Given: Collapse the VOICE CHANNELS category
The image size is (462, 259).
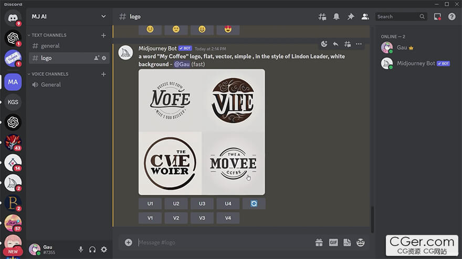Looking at the screenshot, I should [x=49, y=74].
